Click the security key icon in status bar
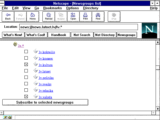This screenshot has width=160, height=120. 5,117
